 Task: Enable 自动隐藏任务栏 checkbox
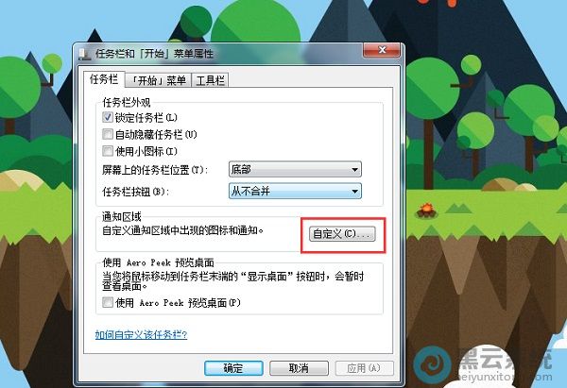[x=108, y=134]
